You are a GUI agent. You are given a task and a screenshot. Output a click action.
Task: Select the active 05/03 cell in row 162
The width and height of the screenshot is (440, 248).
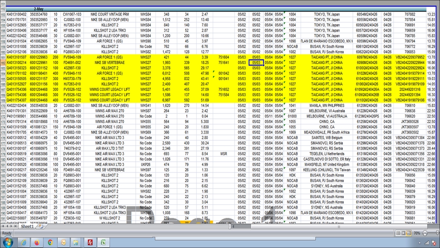click(x=256, y=63)
